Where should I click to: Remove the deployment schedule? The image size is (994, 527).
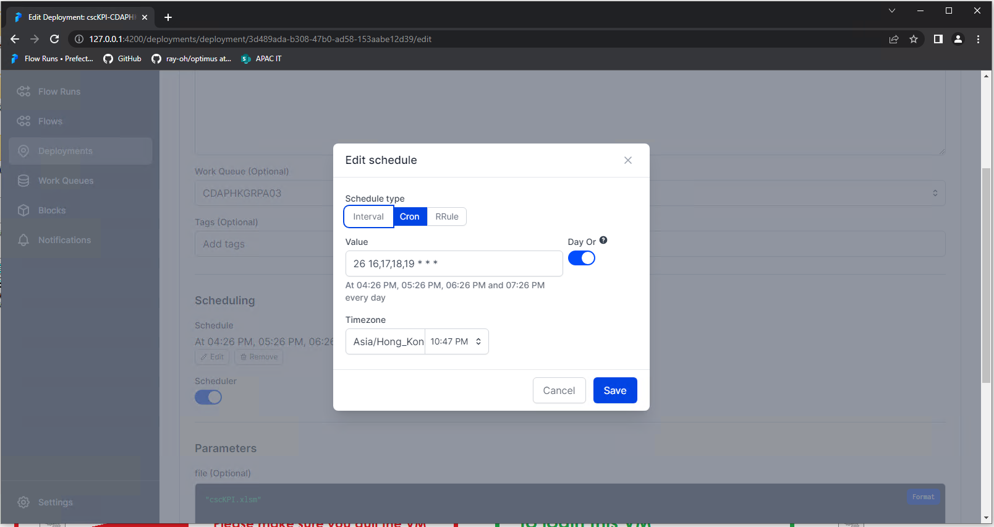(x=258, y=357)
